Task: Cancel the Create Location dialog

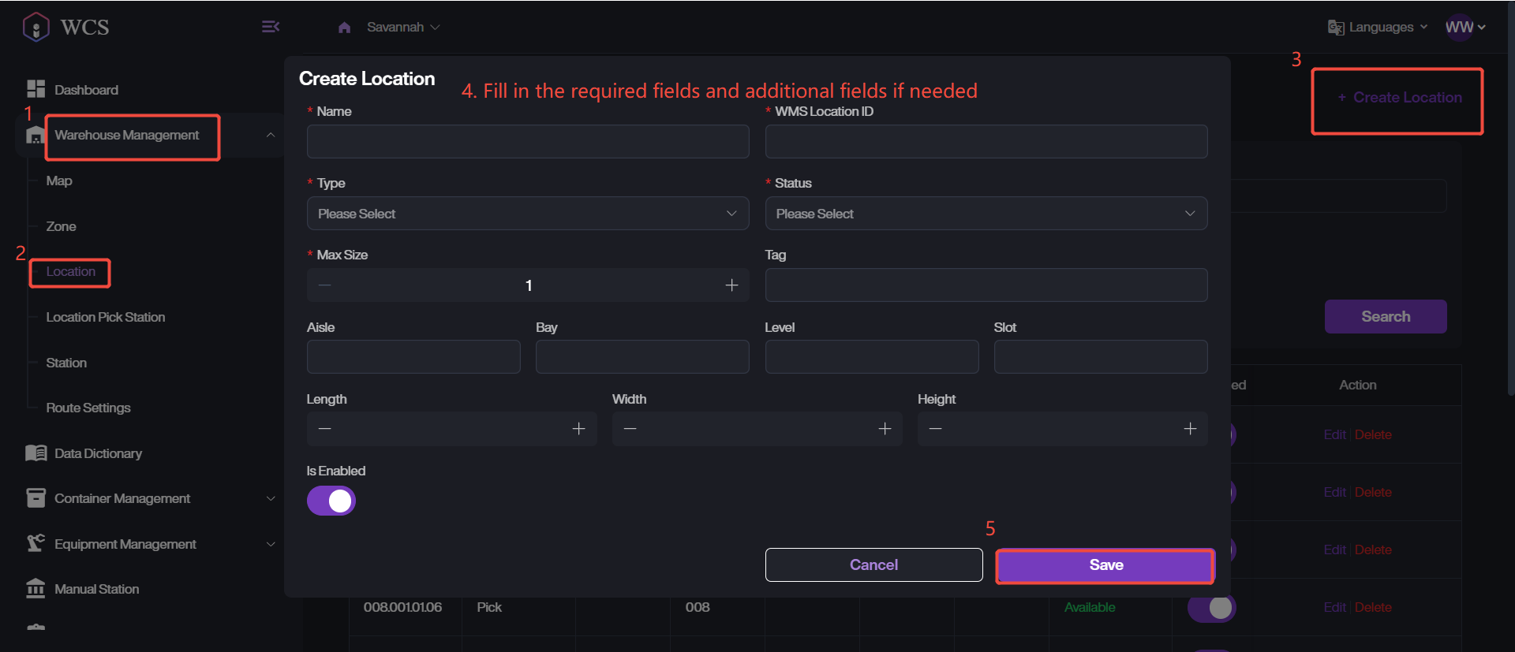Action: point(873,565)
